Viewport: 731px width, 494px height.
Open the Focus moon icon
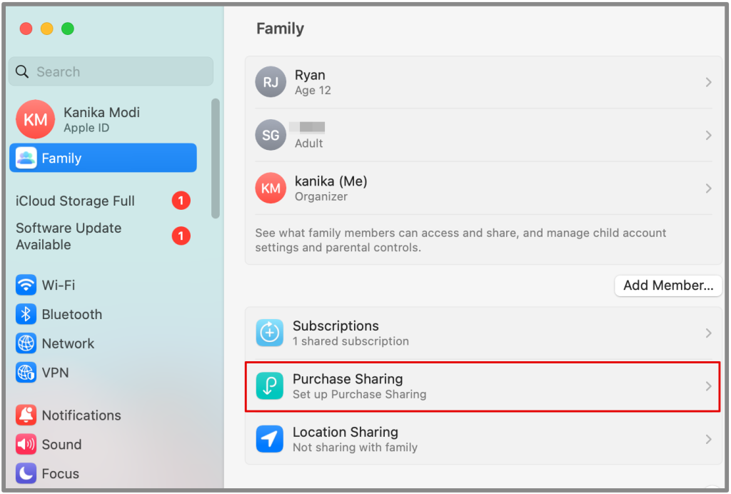(26, 473)
